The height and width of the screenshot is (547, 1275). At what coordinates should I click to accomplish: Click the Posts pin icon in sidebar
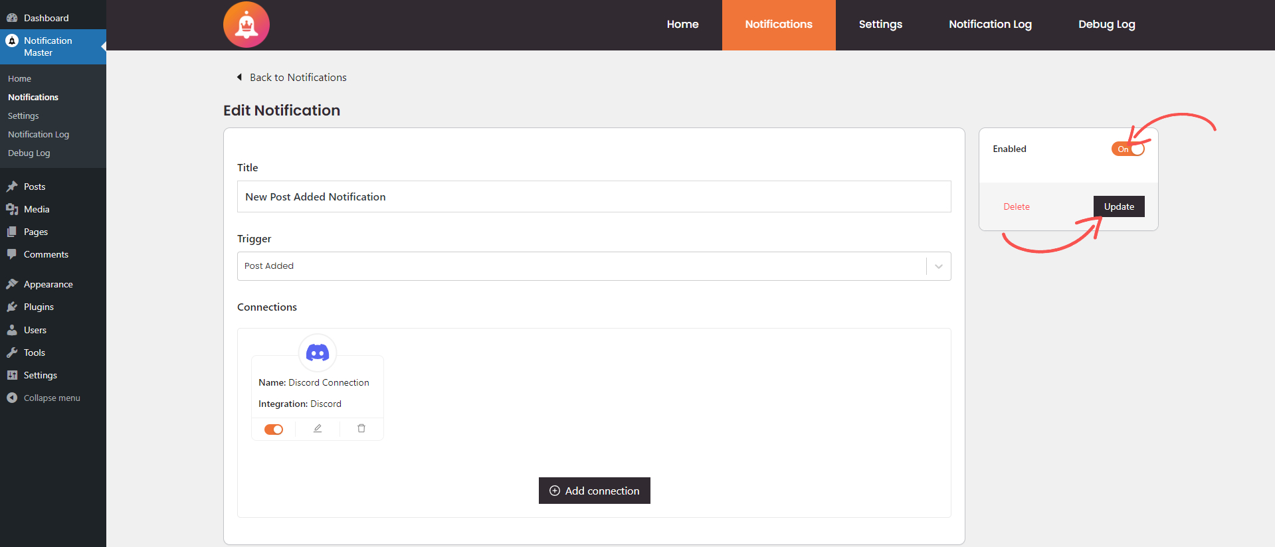click(12, 187)
